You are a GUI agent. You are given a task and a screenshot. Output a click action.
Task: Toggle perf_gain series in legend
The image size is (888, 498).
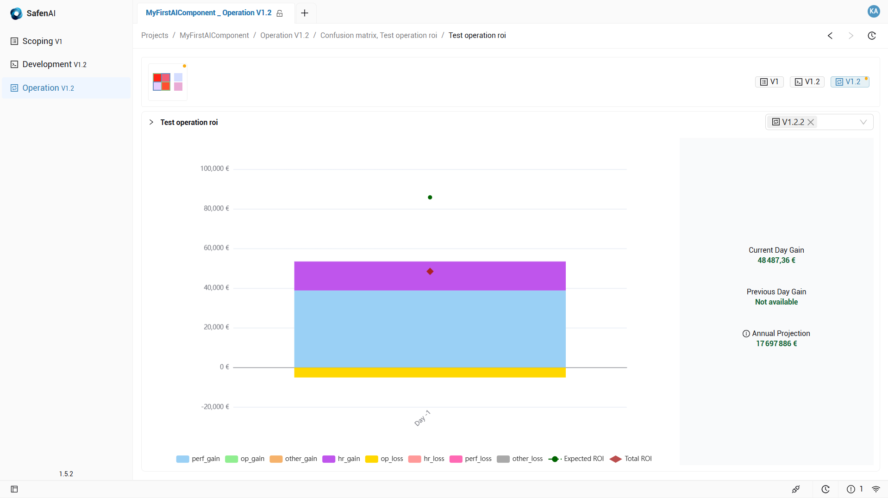tap(198, 459)
